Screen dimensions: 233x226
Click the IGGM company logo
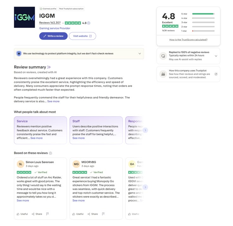point(24,17)
